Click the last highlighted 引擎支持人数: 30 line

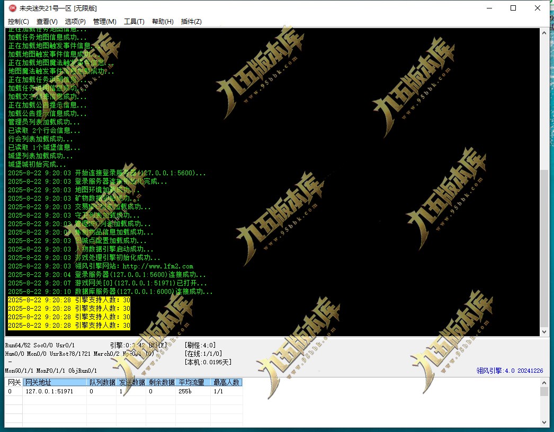point(69,326)
